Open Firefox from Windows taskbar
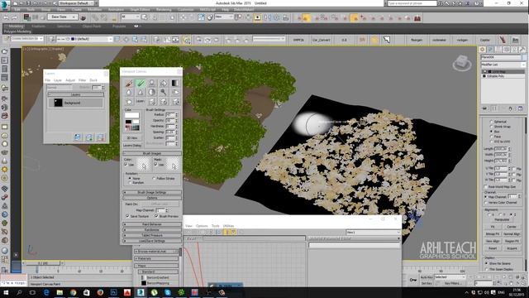This screenshot has width=529, height=298. pos(100,292)
